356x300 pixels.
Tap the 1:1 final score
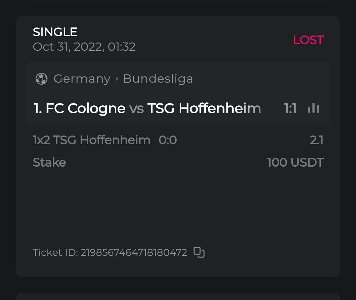tap(290, 109)
